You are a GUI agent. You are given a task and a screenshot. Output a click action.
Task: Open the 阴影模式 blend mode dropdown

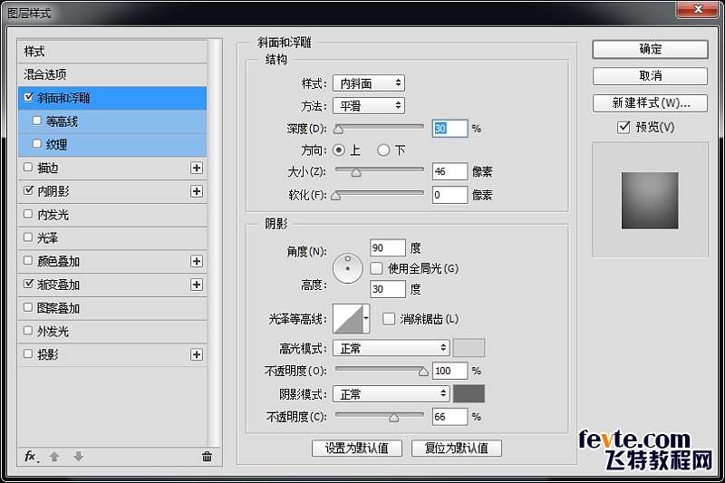(391, 394)
